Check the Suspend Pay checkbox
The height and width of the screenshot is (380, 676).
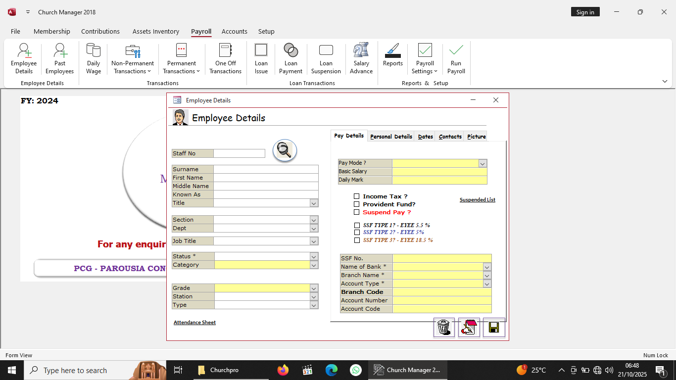click(356, 212)
